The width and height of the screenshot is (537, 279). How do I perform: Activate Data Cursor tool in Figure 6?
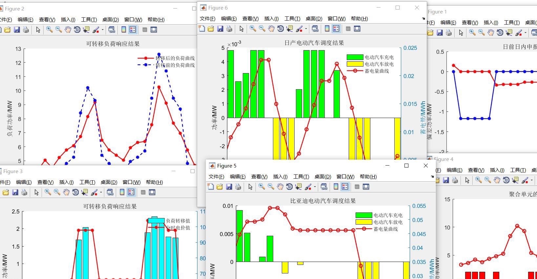290,29
